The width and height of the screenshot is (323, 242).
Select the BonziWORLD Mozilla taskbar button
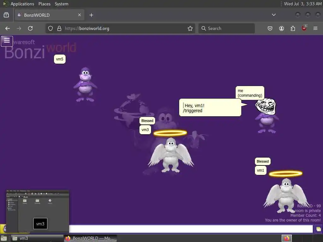[91, 238]
